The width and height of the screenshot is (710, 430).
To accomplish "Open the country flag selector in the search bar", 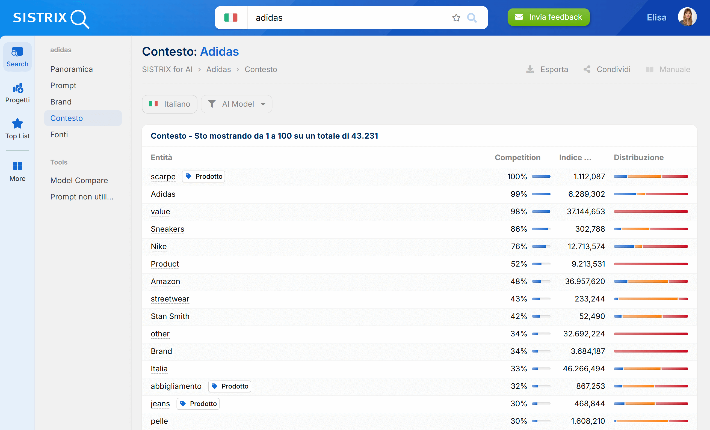I will pyautogui.click(x=231, y=18).
